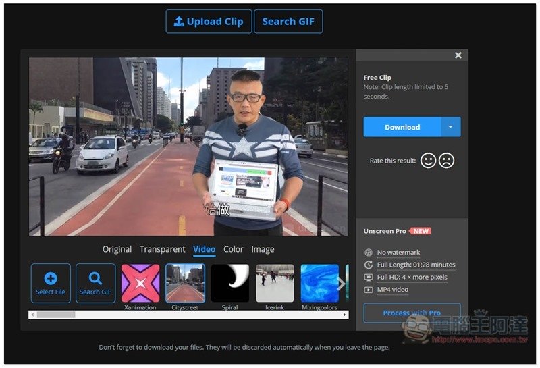Image resolution: width=540 pixels, height=368 pixels.
Task: Choose the Icerink background thumbnail
Action: click(275, 282)
